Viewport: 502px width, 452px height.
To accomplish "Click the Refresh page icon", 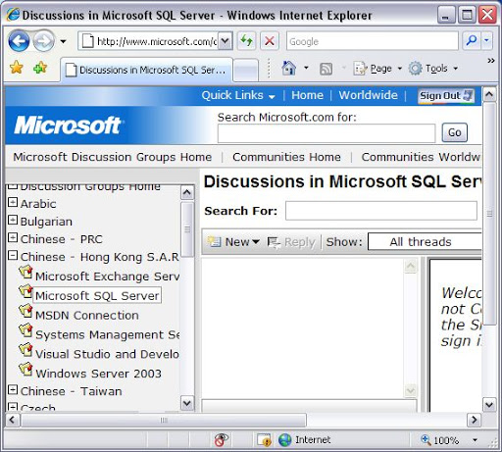I will click(x=247, y=41).
